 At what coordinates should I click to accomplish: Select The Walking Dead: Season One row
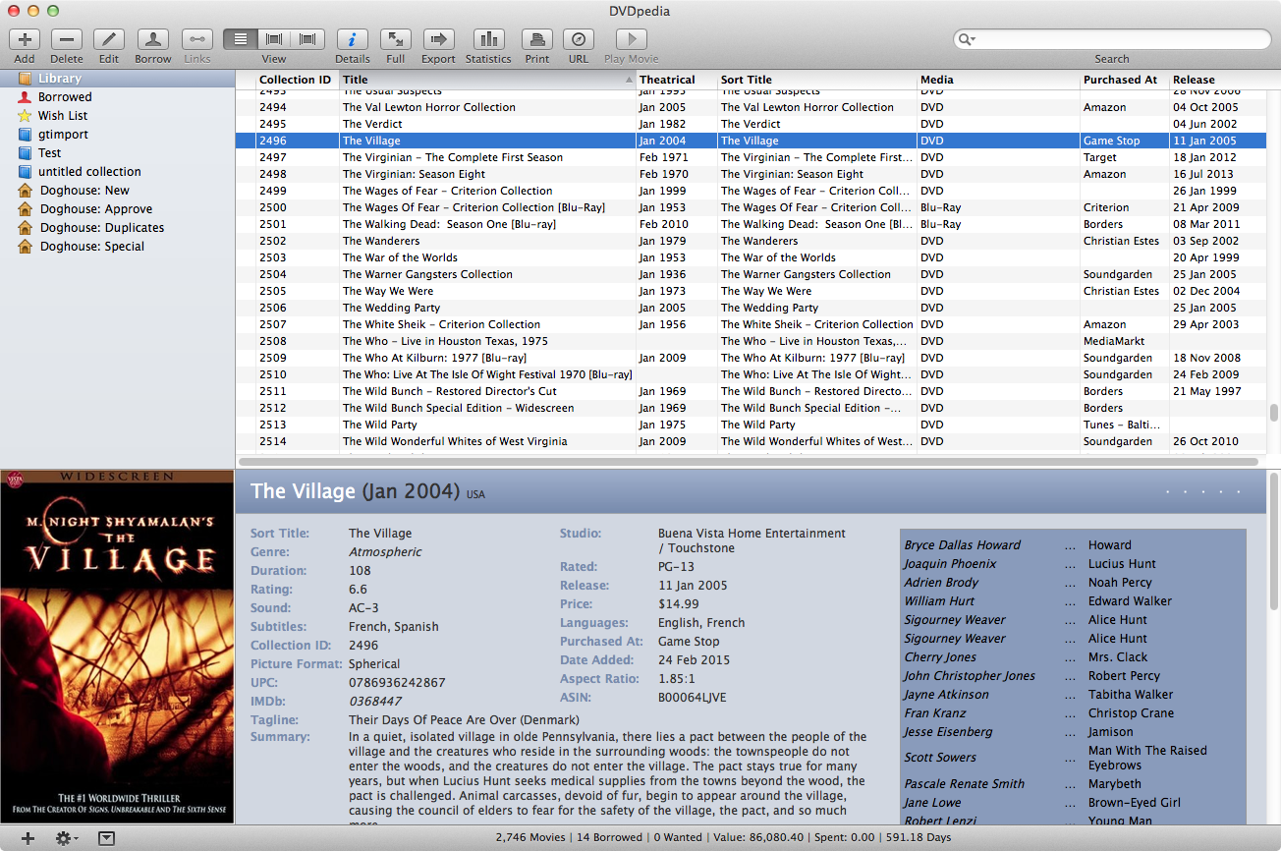coord(752,224)
